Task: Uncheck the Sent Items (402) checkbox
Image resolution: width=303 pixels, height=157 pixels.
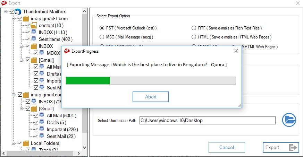Action: point(28,39)
